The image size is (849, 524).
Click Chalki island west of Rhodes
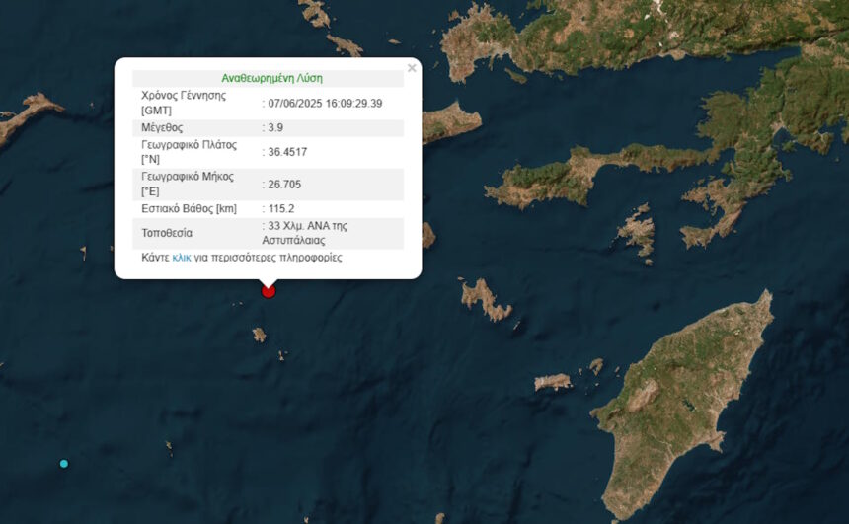coord(552,382)
